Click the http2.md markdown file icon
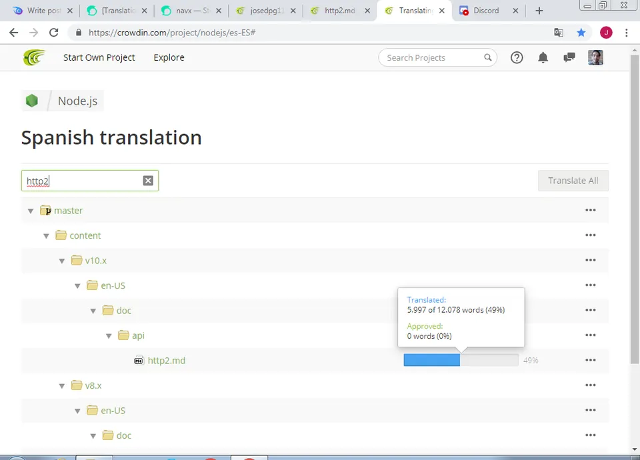 139,361
